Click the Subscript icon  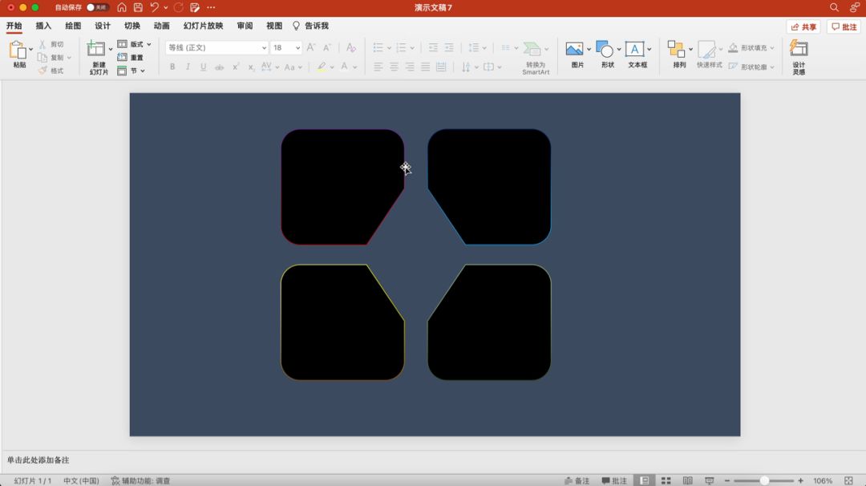[x=251, y=67]
